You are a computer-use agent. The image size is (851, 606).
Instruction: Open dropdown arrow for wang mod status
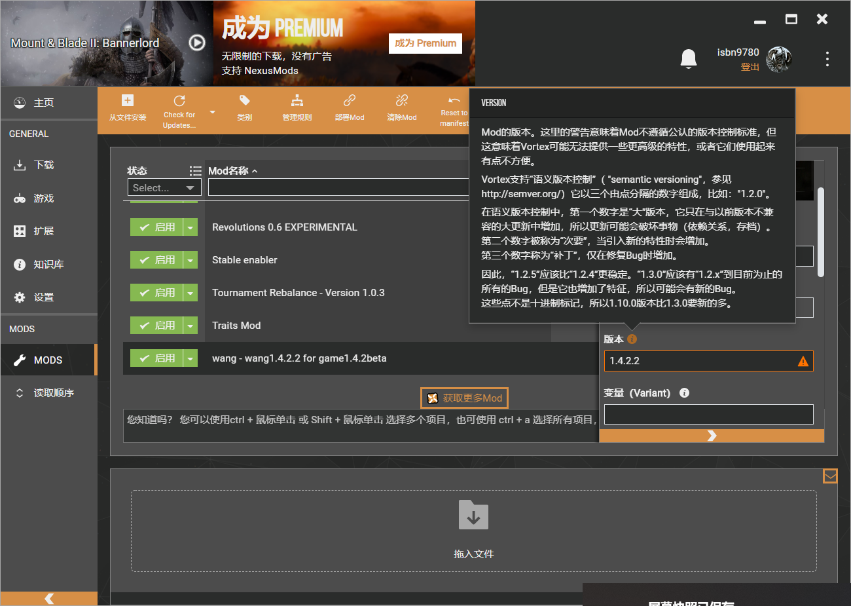(190, 358)
